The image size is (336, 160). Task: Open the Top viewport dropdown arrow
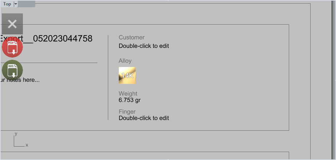point(15,4)
